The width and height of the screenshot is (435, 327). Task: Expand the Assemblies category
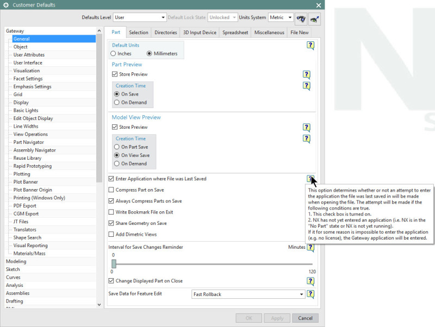[17, 293]
